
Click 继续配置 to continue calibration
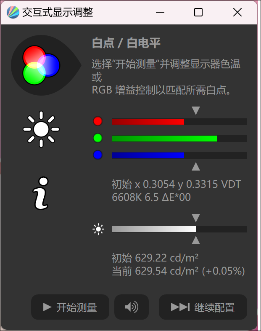pyautogui.click(x=203, y=307)
